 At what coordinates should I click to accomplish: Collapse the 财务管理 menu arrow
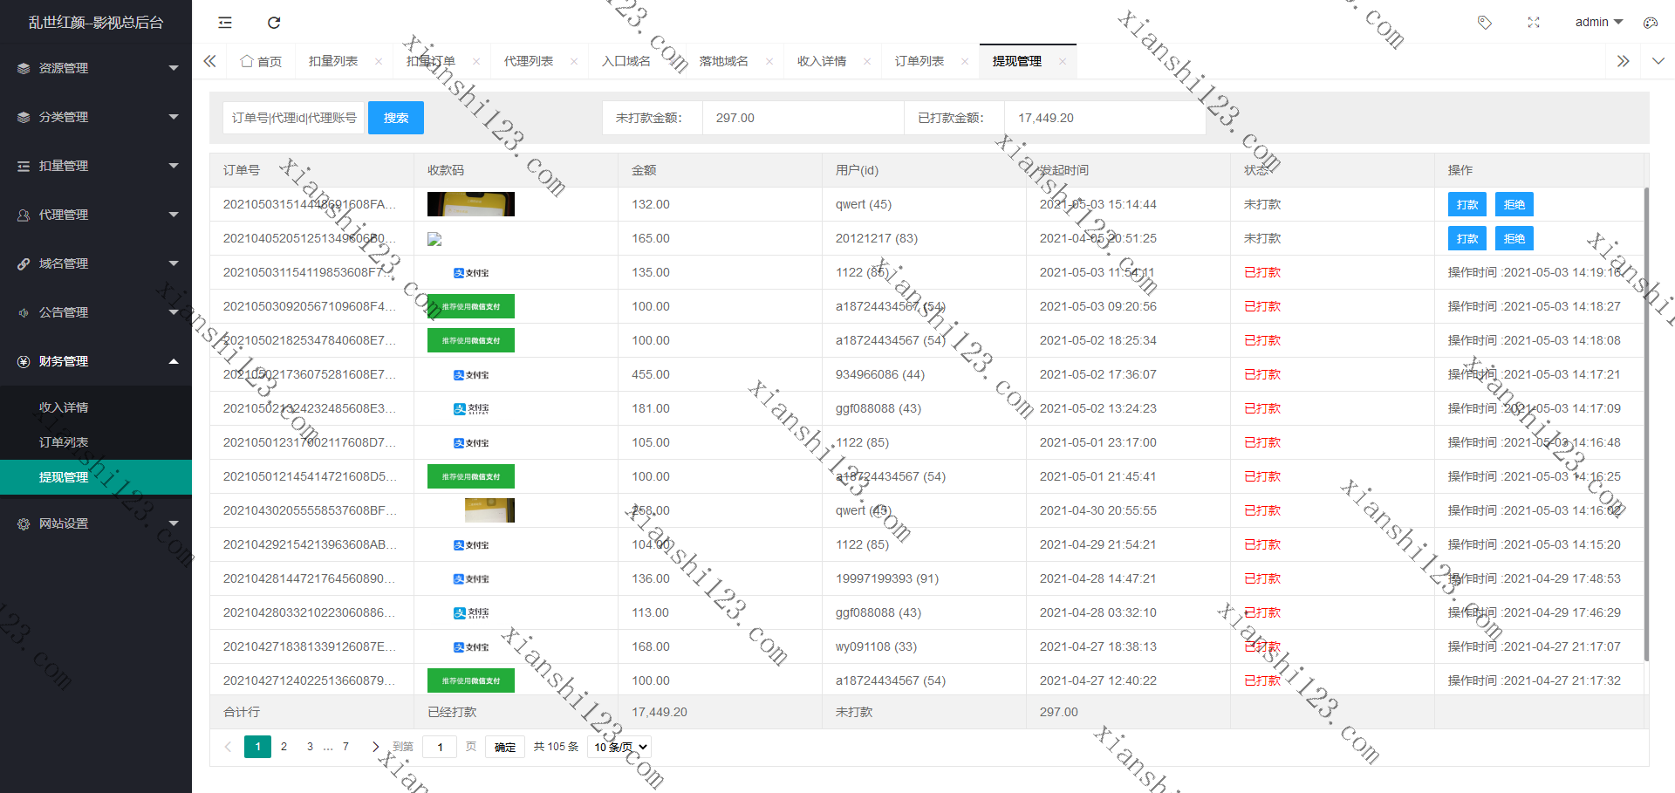174,361
